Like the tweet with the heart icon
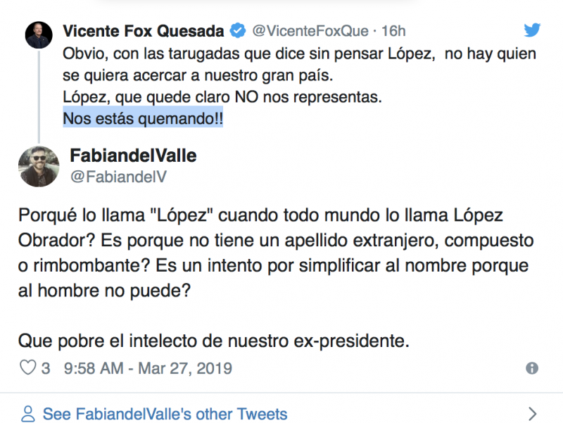This screenshot has width=563, height=423. [27, 368]
